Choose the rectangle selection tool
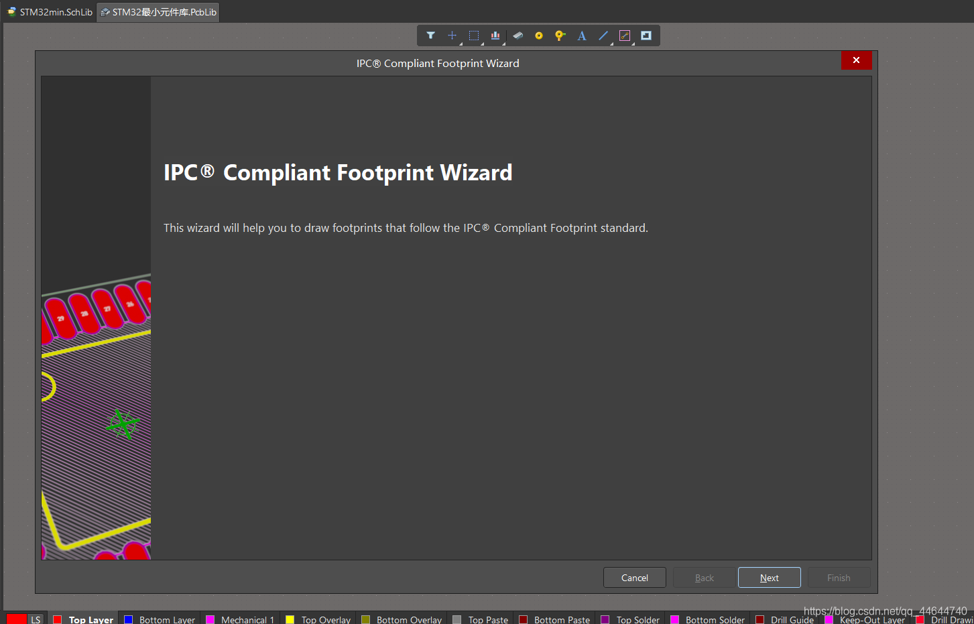Image resolution: width=974 pixels, height=624 pixels. point(474,36)
